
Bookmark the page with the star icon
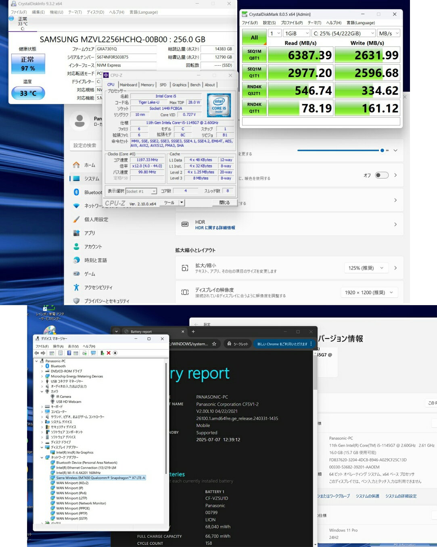pyautogui.click(x=214, y=344)
